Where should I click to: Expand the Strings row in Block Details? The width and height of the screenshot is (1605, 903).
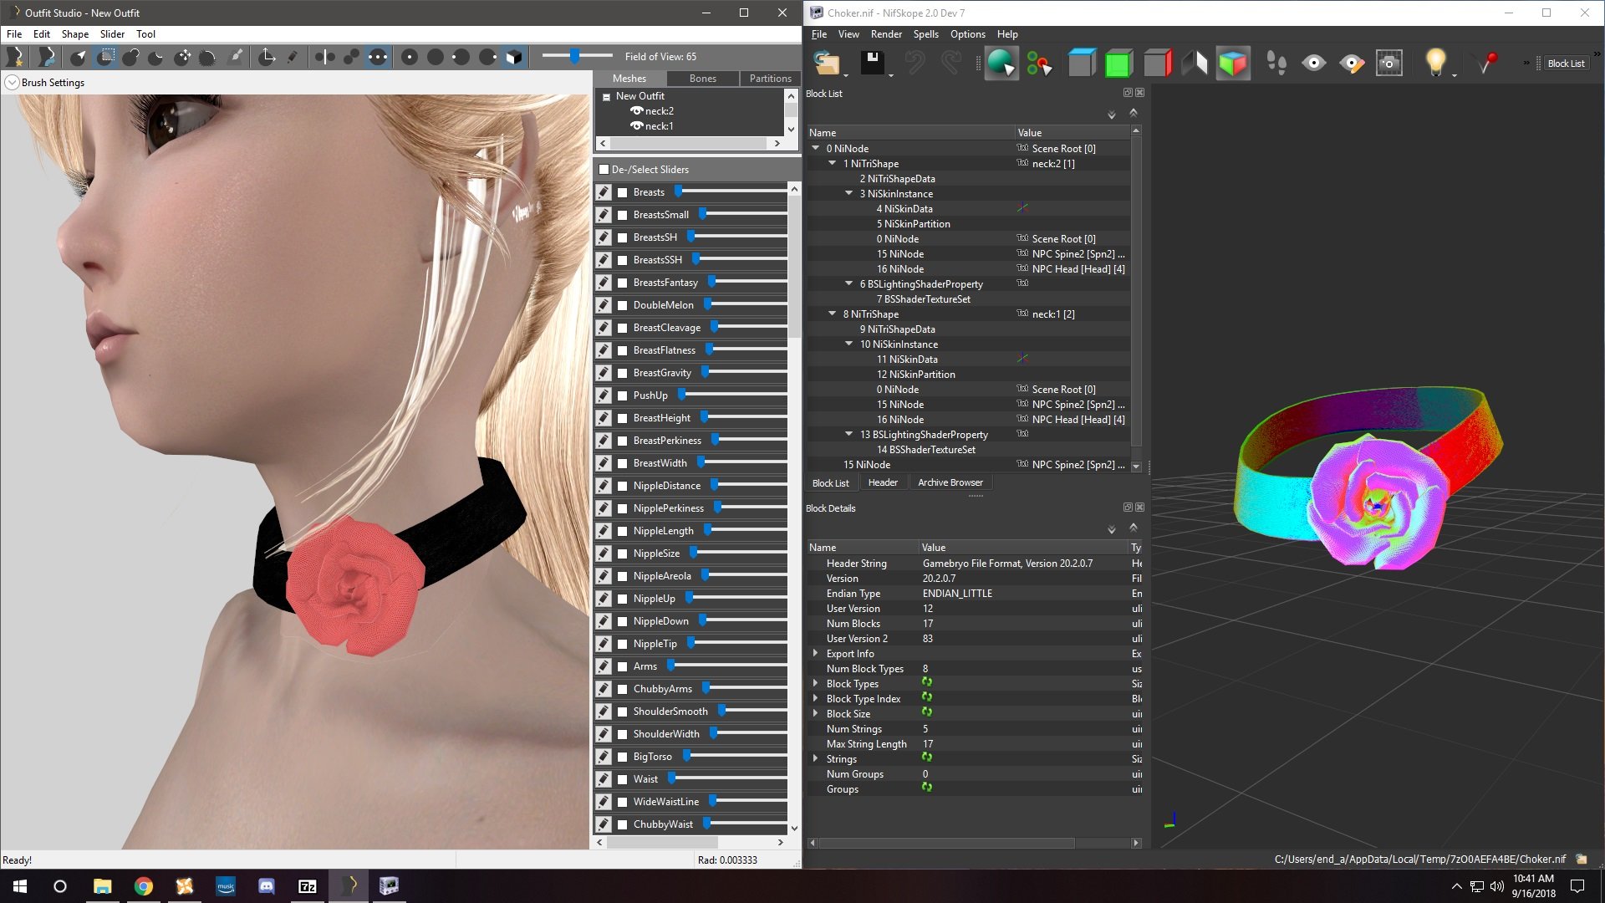pos(816,758)
